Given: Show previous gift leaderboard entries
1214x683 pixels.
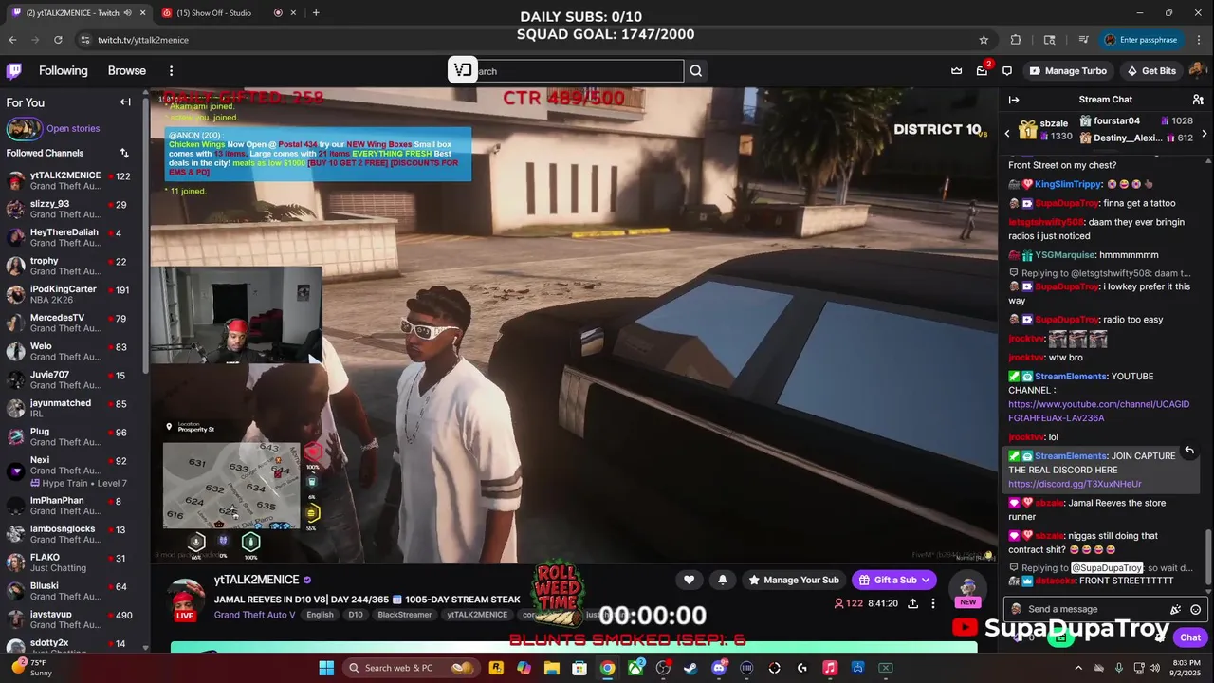Looking at the screenshot, I should (1007, 134).
